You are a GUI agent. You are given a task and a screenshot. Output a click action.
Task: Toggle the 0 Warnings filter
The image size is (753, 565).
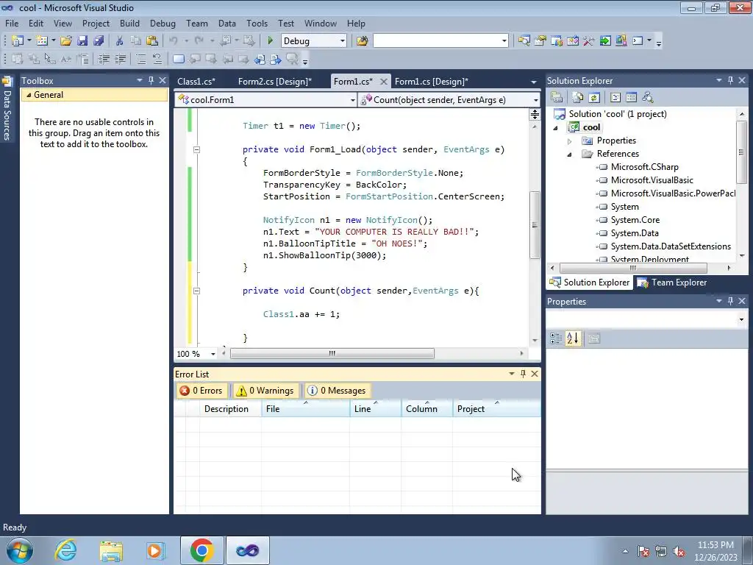[x=265, y=391]
